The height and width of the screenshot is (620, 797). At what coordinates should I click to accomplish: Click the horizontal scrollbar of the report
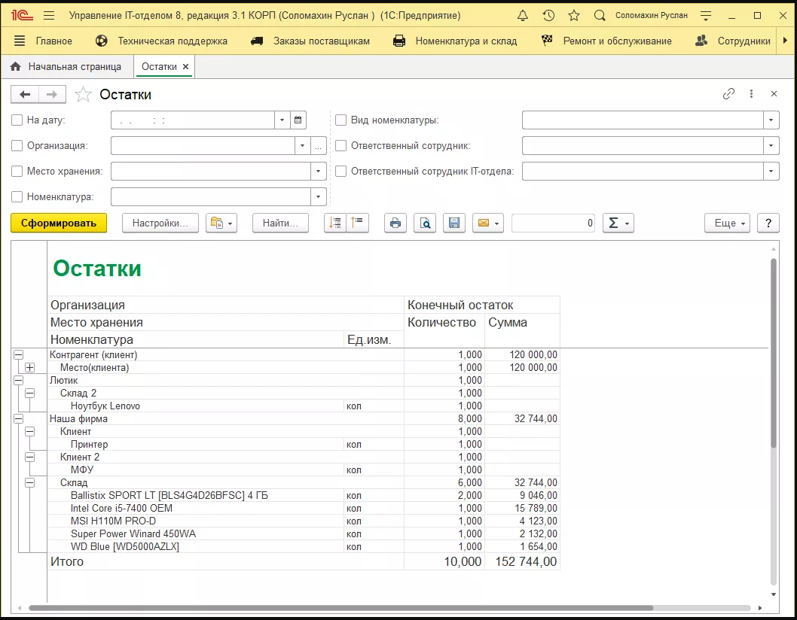point(339,607)
